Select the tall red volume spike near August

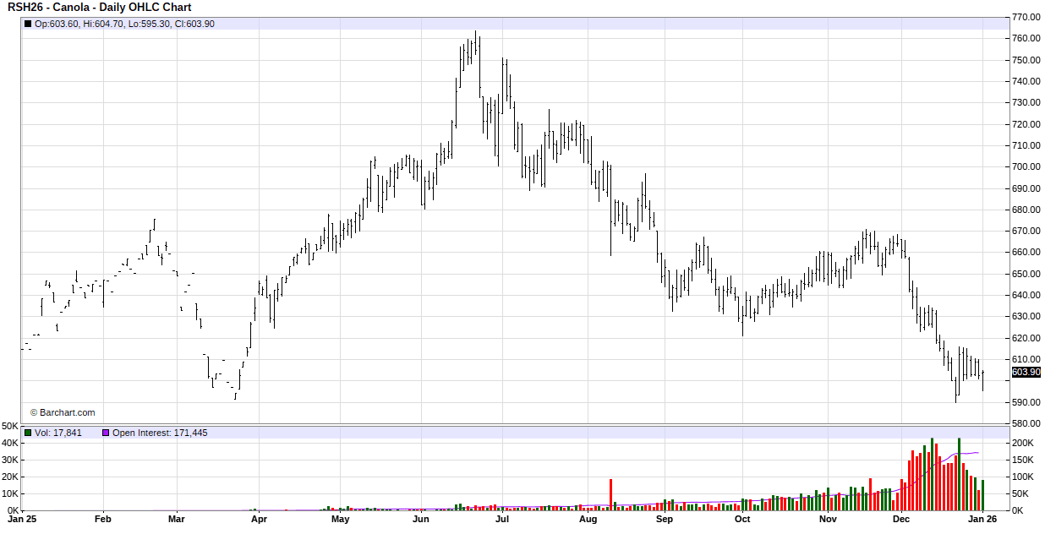coord(611,493)
